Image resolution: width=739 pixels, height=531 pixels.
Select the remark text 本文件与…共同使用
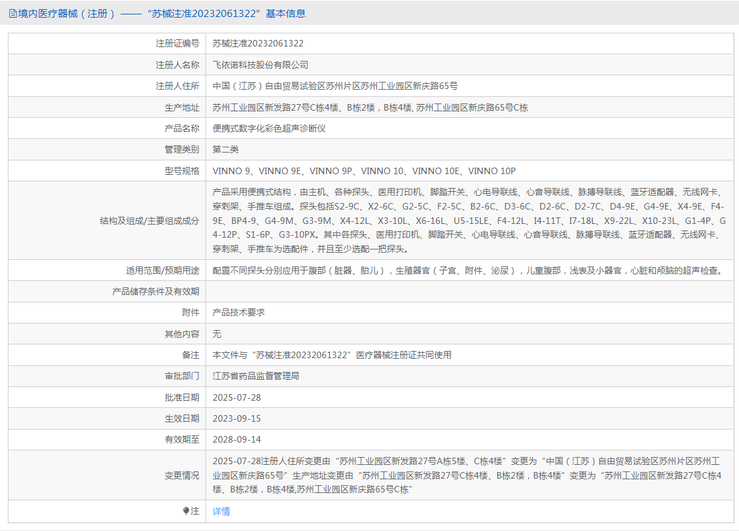click(332, 355)
